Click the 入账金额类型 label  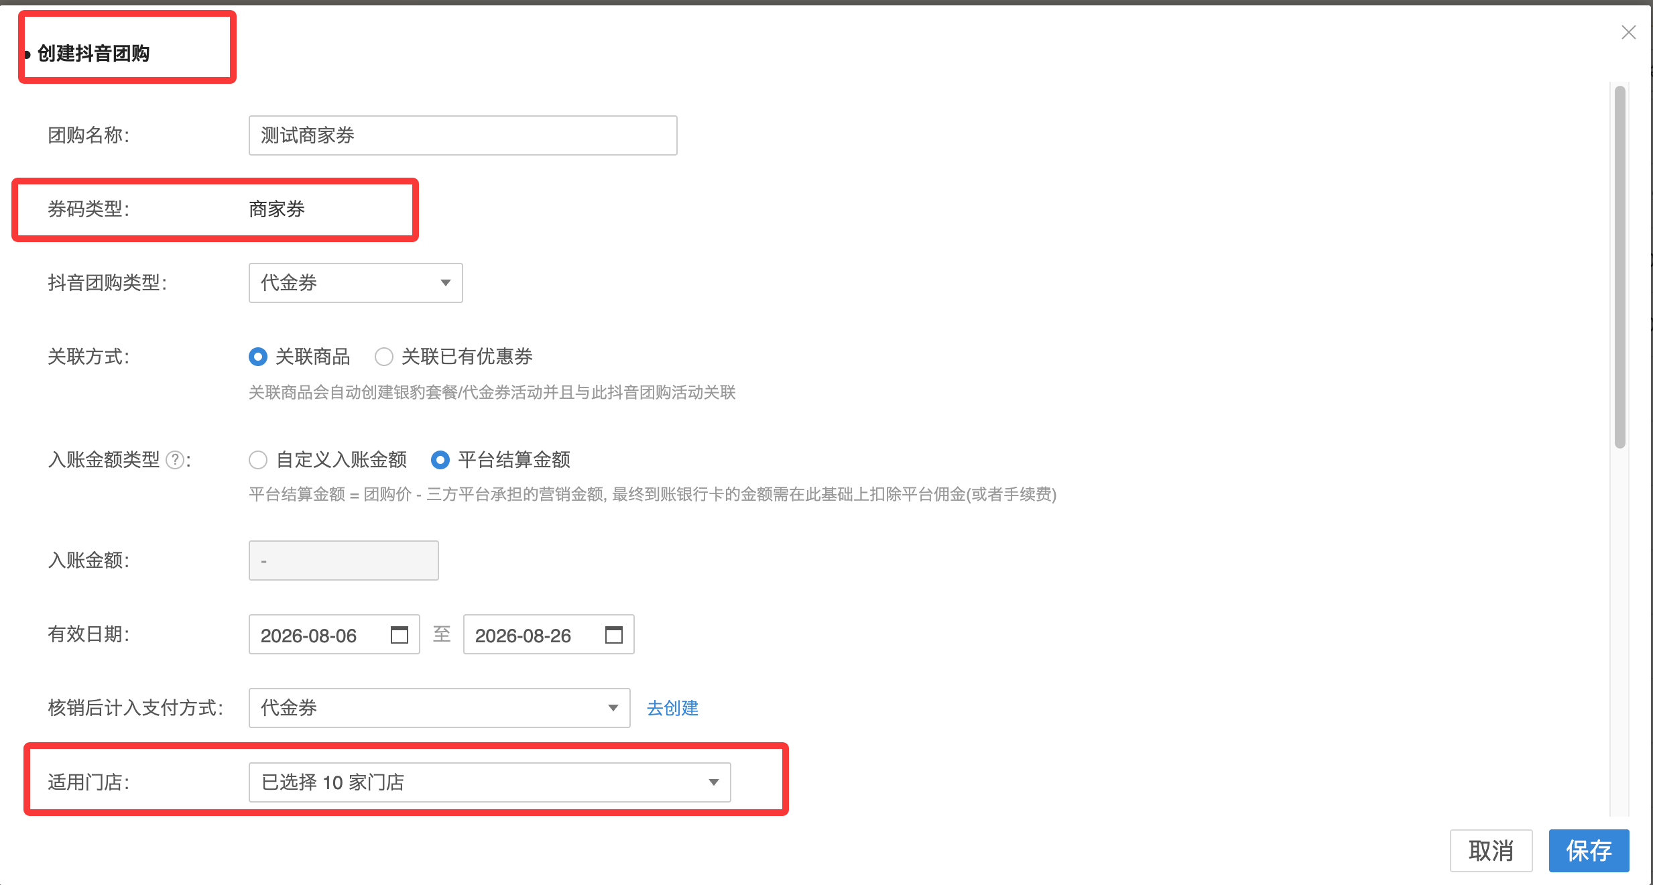pyautogui.click(x=104, y=460)
